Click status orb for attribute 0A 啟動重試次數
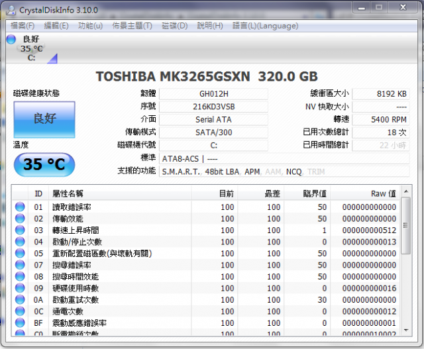 (20, 300)
